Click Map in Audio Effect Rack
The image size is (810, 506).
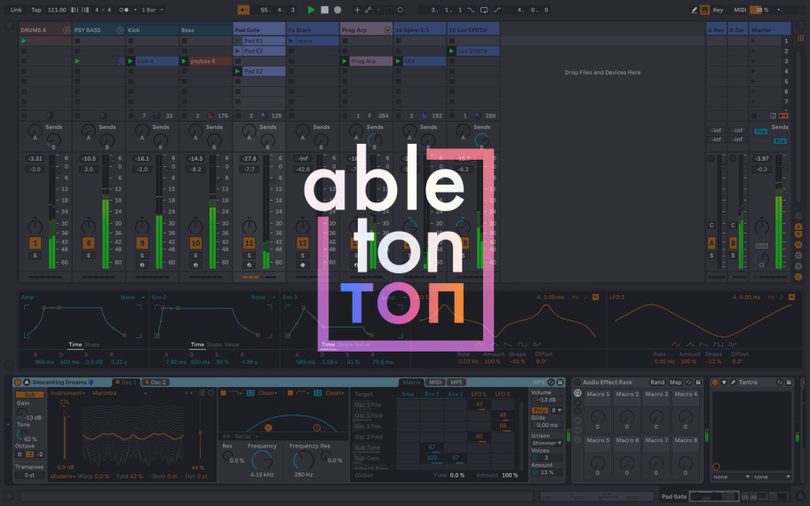675,382
